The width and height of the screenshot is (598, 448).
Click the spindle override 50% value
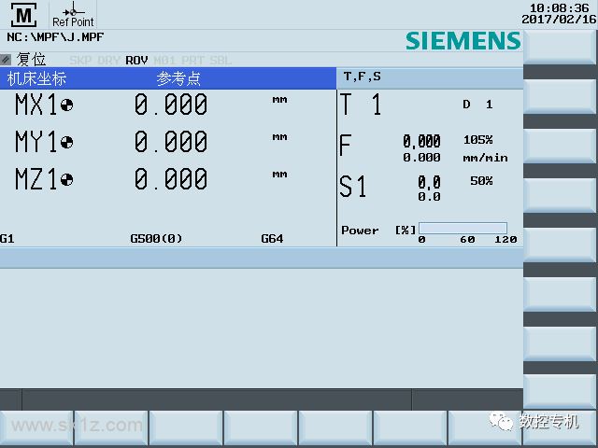[481, 180]
